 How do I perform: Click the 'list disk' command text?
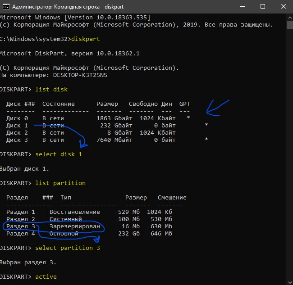tap(51, 90)
